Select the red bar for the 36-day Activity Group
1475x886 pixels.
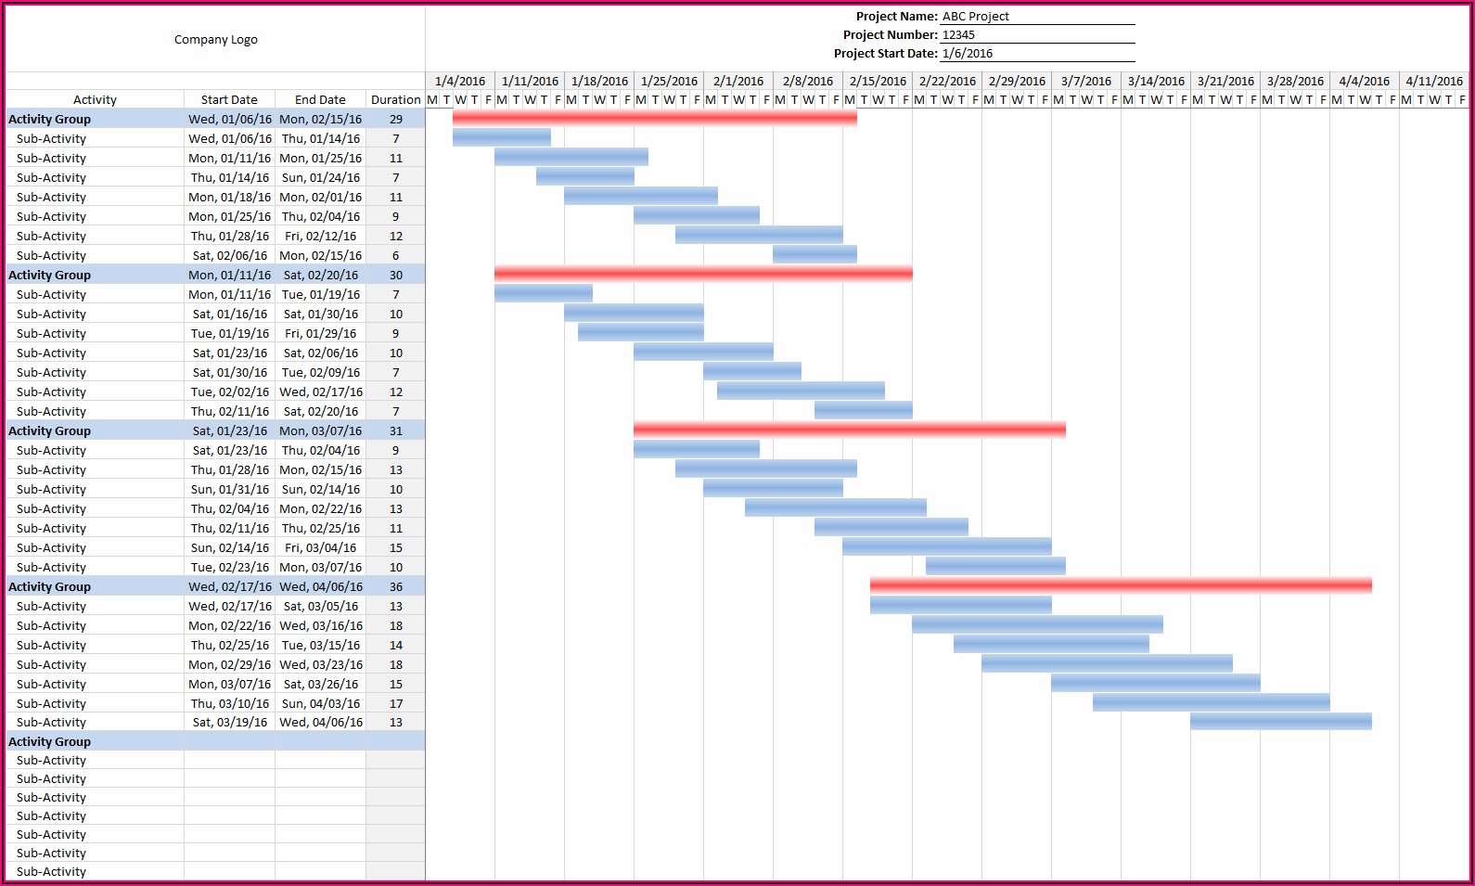click(x=1121, y=585)
